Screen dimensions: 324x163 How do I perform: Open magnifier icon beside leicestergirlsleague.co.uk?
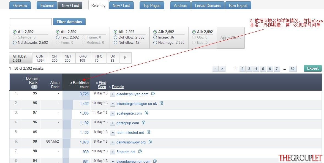point(162,103)
